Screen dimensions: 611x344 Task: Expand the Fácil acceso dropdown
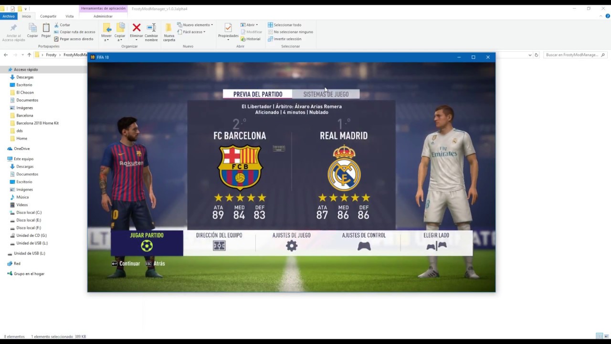pyautogui.click(x=191, y=32)
